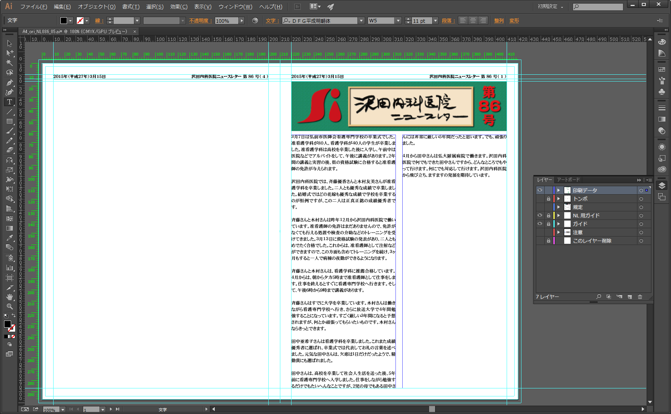Screen dimensions: 671x414
Task: Click locate object icon in Layers panel
Action: [x=599, y=297]
